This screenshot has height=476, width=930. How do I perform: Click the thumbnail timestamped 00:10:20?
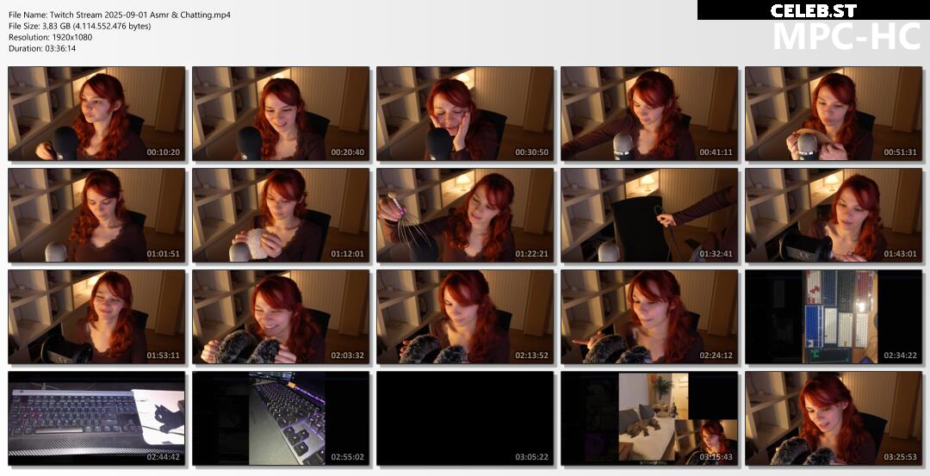pos(96,114)
